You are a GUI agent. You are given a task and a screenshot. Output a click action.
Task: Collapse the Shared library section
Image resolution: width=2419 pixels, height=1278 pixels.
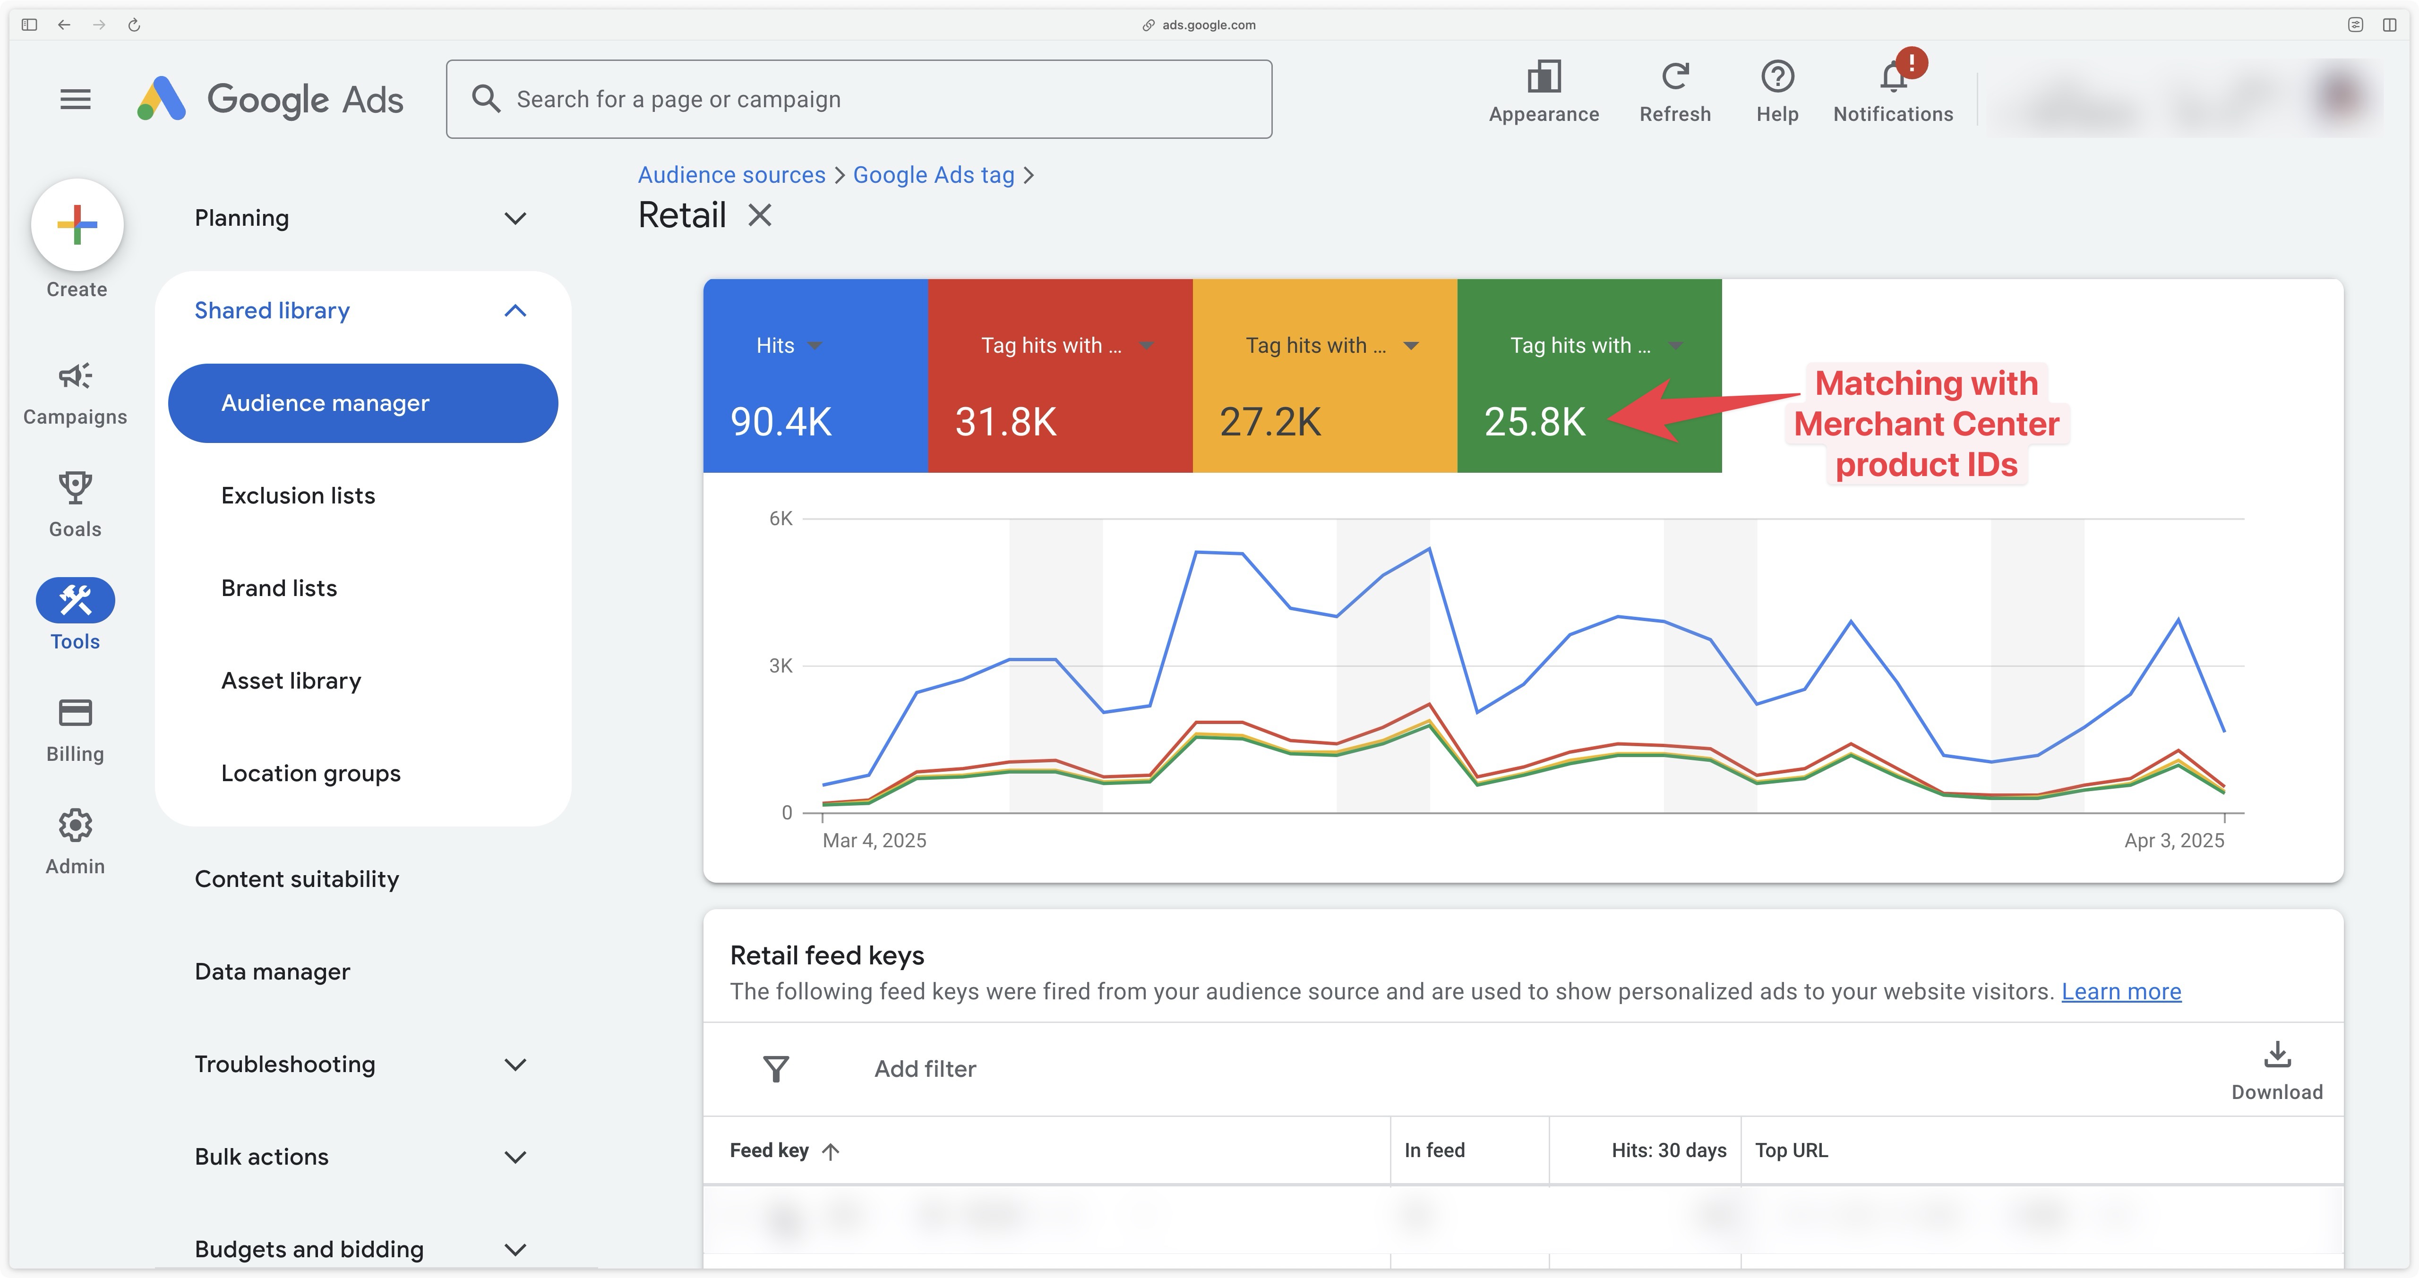[x=515, y=310]
